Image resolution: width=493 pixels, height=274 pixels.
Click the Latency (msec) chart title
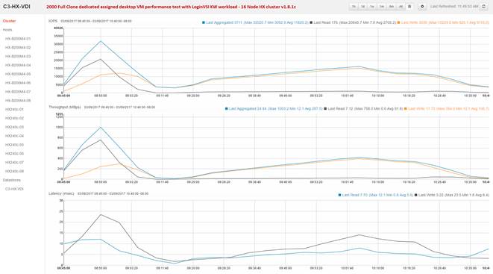pos(61,193)
